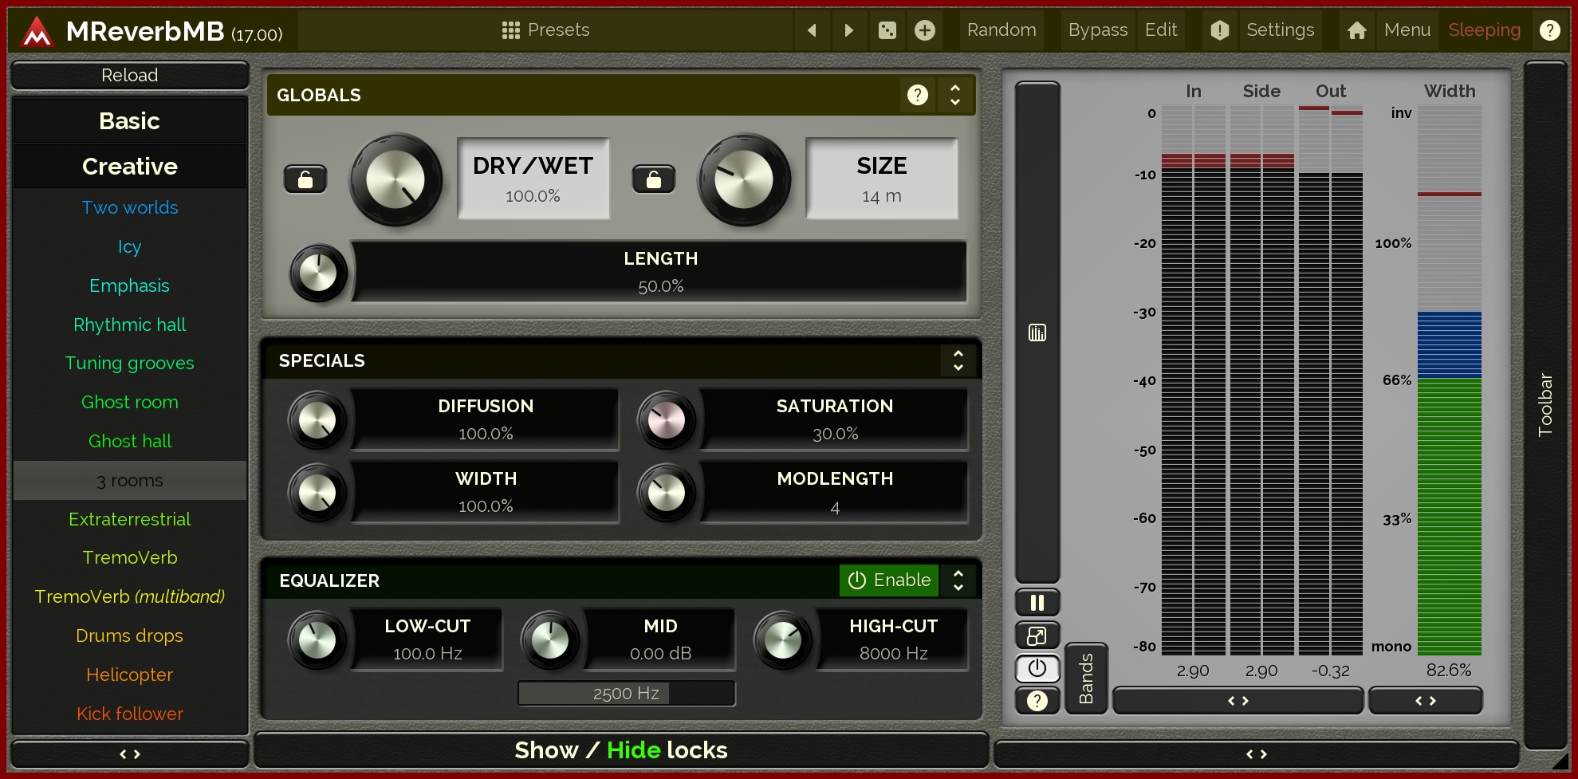Click the top-right help question mark
1578x779 pixels.
tap(1549, 30)
